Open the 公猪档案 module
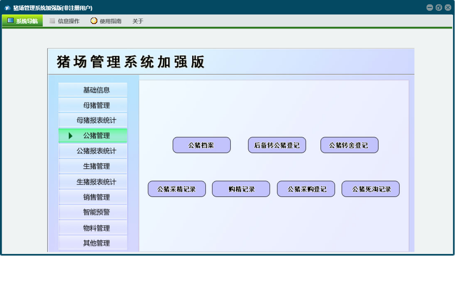Viewport: 455px width, 299px height. pyautogui.click(x=201, y=145)
